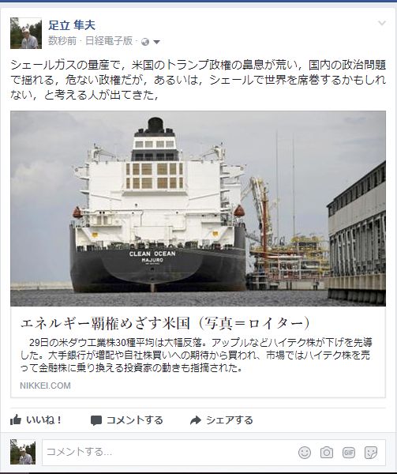Click the 数秒前 timestamp link
Screen dimensions: 397x474
tap(62, 41)
